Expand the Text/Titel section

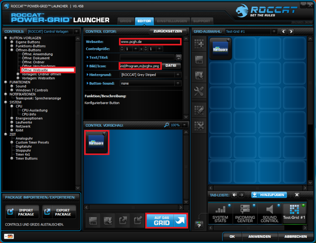point(87,57)
